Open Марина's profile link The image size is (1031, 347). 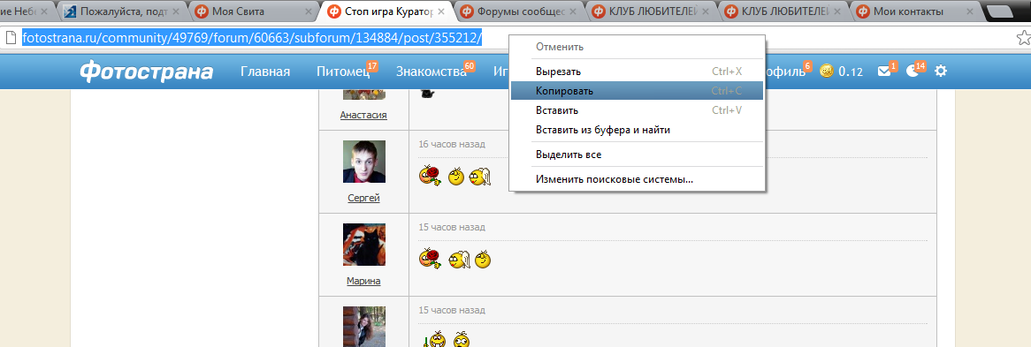tap(363, 281)
